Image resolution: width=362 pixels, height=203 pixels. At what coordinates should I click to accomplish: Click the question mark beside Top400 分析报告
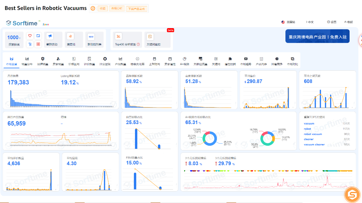[x=138, y=45]
